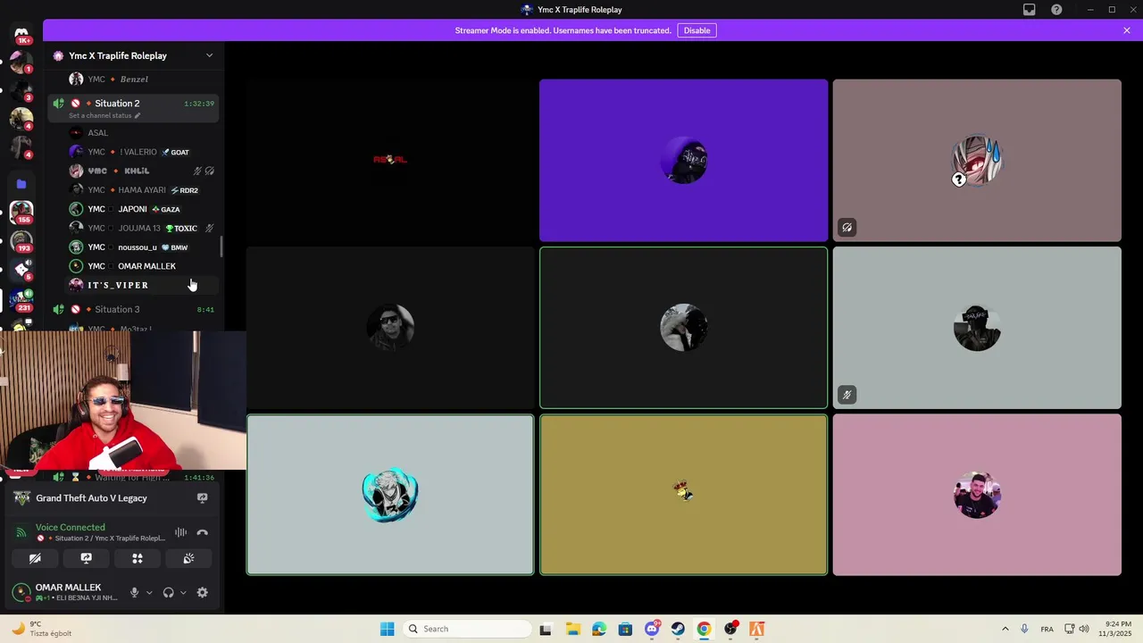This screenshot has width=1143, height=643.
Task: Start an activity button
Action: tap(138, 558)
